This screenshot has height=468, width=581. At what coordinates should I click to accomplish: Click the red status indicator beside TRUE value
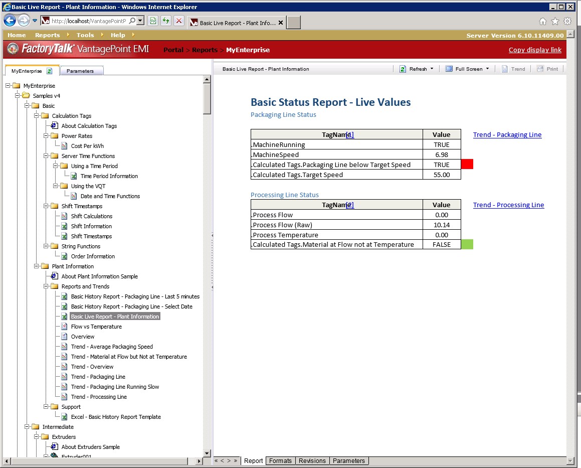pyautogui.click(x=467, y=164)
